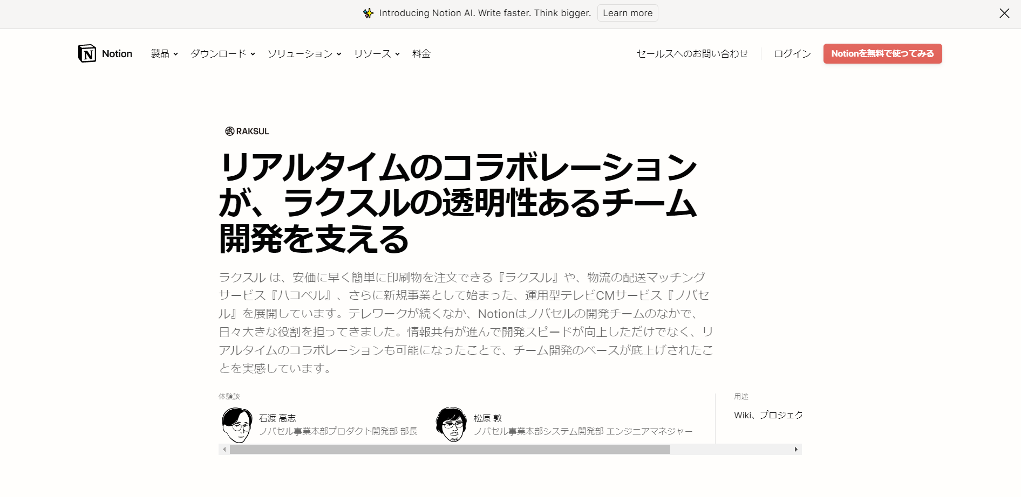Click Notionを無料で使ってみる button
This screenshot has height=497, width=1021.
click(x=882, y=53)
